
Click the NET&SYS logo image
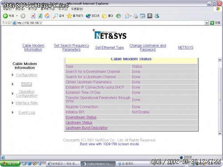[110, 34]
